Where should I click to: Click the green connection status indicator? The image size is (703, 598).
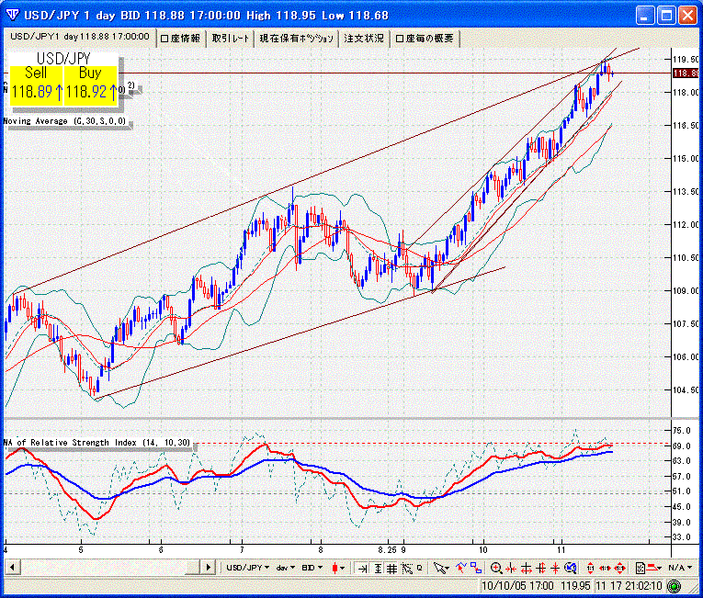(x=675, y=585)
